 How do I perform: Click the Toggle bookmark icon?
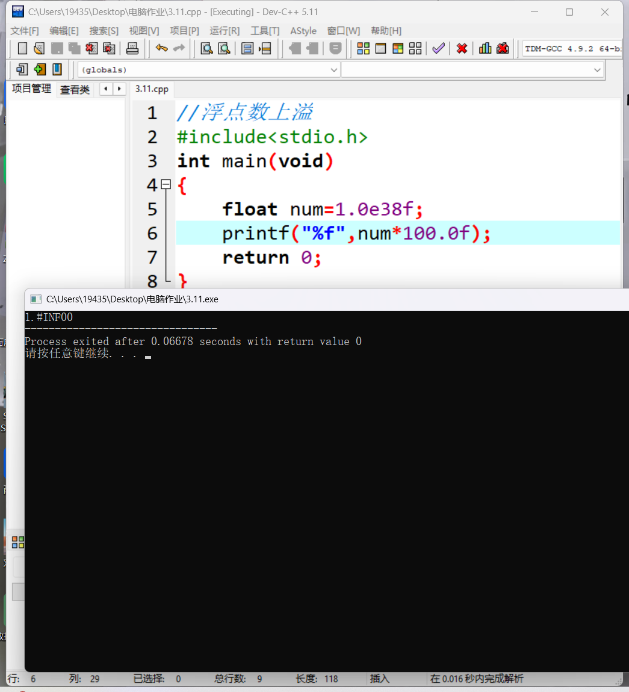[x=40, y=69]
